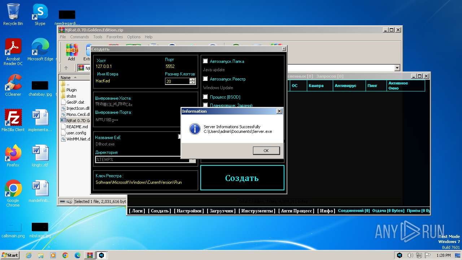Click the clock showing 1:28 PM
The height and width of the screenshot is (260, 462).
pyautogui.click(x=443, y=255)
